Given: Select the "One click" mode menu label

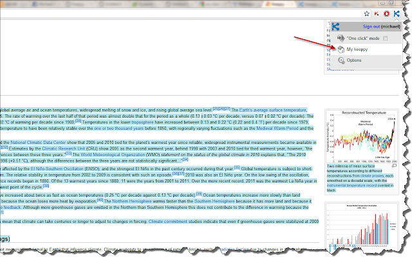Looking at the screenshot, I should [x=363, y=39].
